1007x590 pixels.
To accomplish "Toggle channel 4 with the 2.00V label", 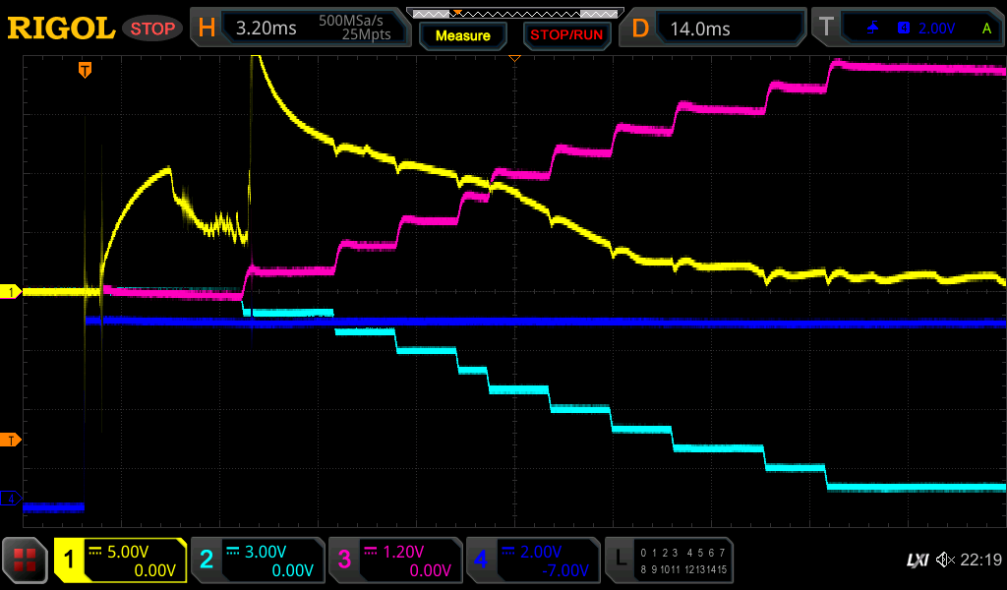I will [x=533, y=560].
